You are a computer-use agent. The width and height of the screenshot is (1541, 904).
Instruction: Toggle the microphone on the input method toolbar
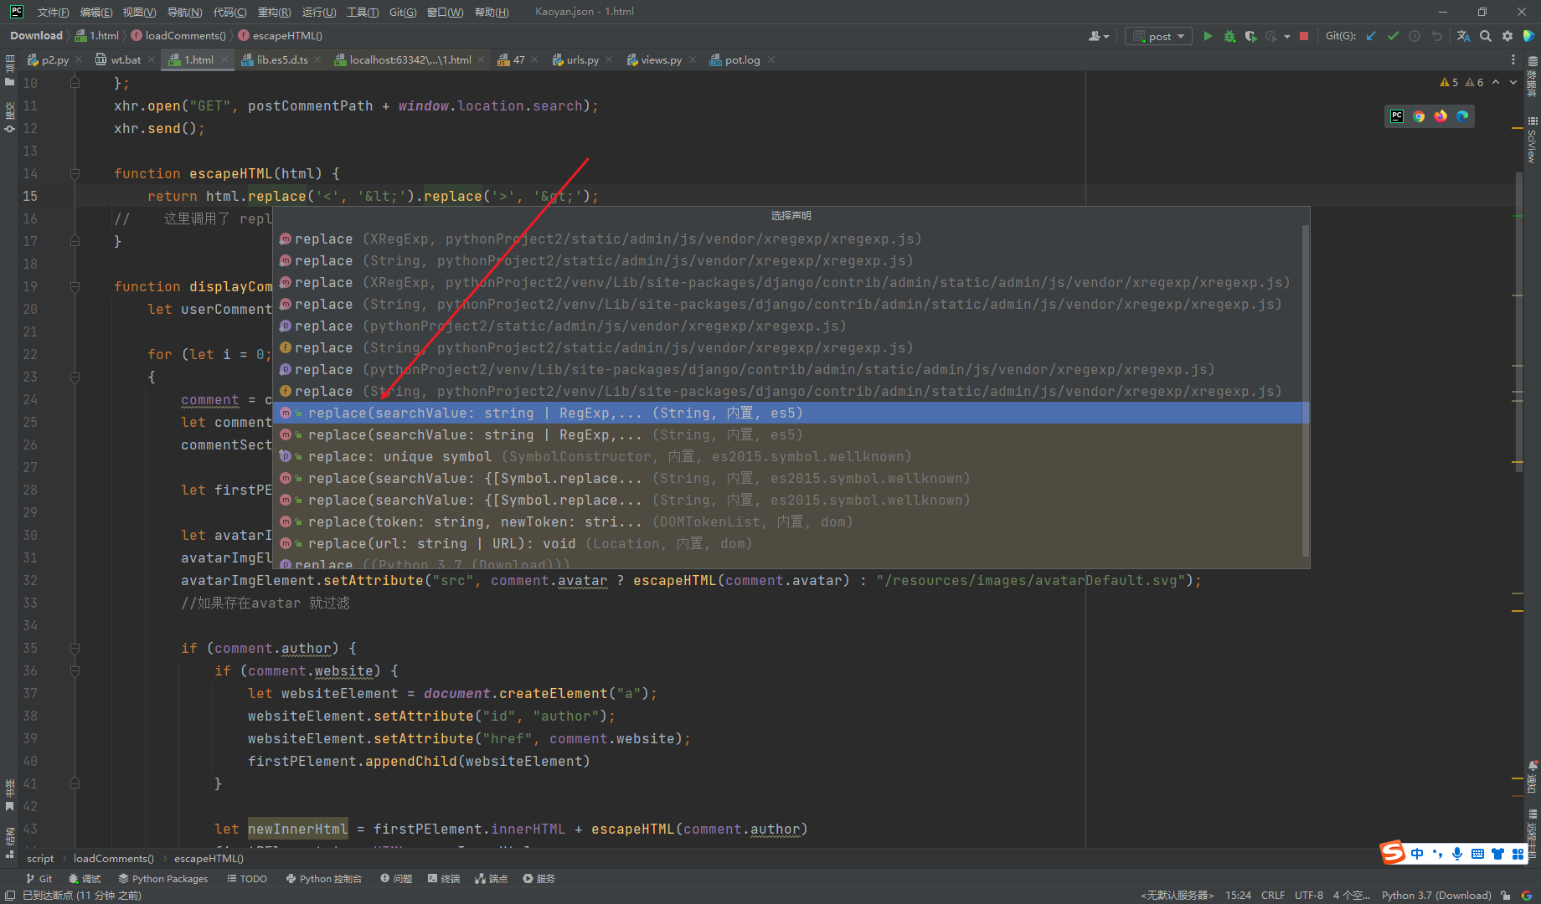1457,853
